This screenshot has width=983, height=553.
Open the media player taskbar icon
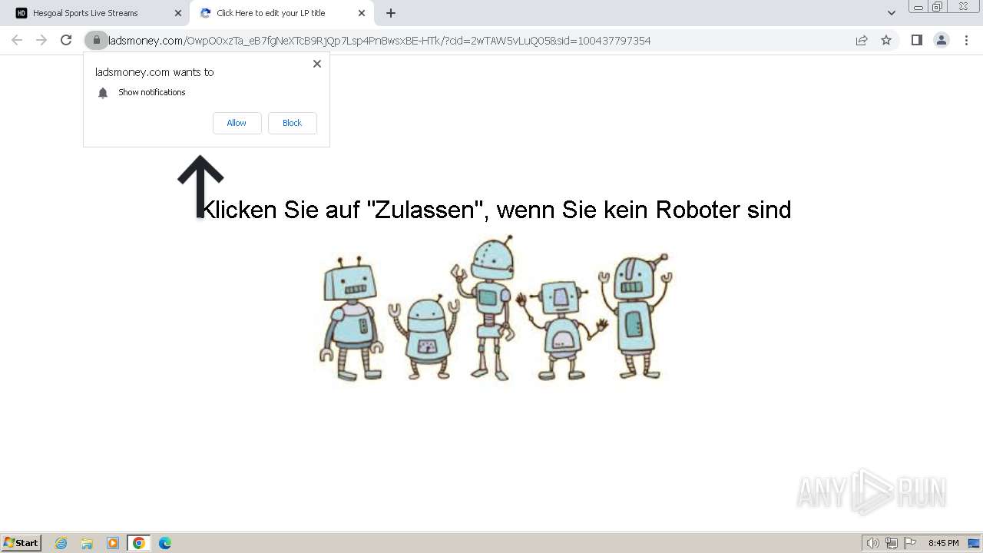point(113,543)
